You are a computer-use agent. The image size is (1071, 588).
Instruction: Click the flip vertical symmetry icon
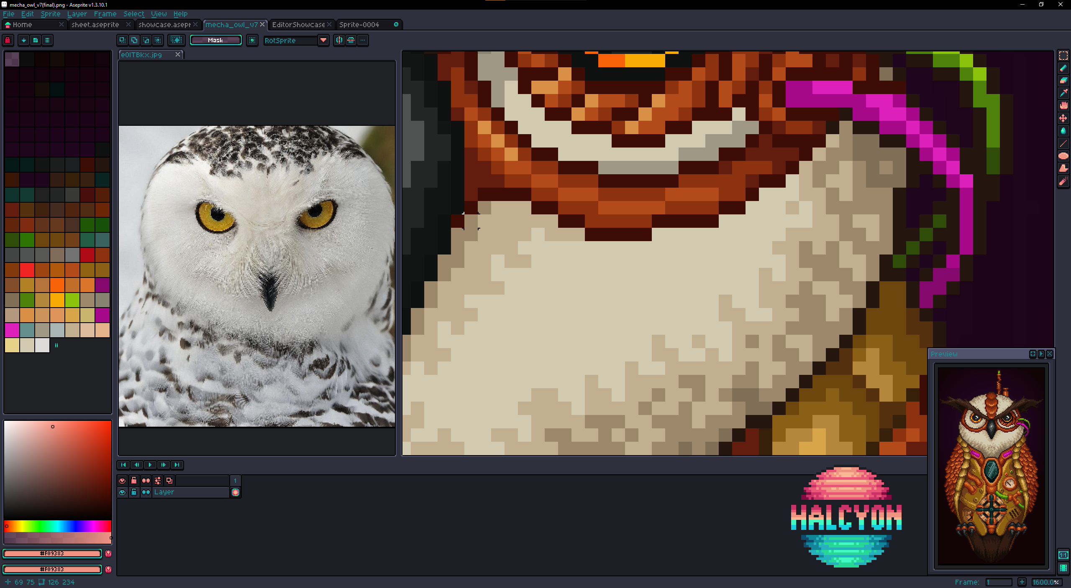(351, 40)
